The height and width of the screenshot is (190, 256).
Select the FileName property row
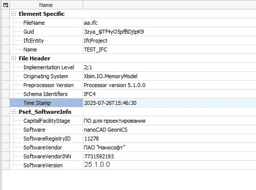point(133,23)
